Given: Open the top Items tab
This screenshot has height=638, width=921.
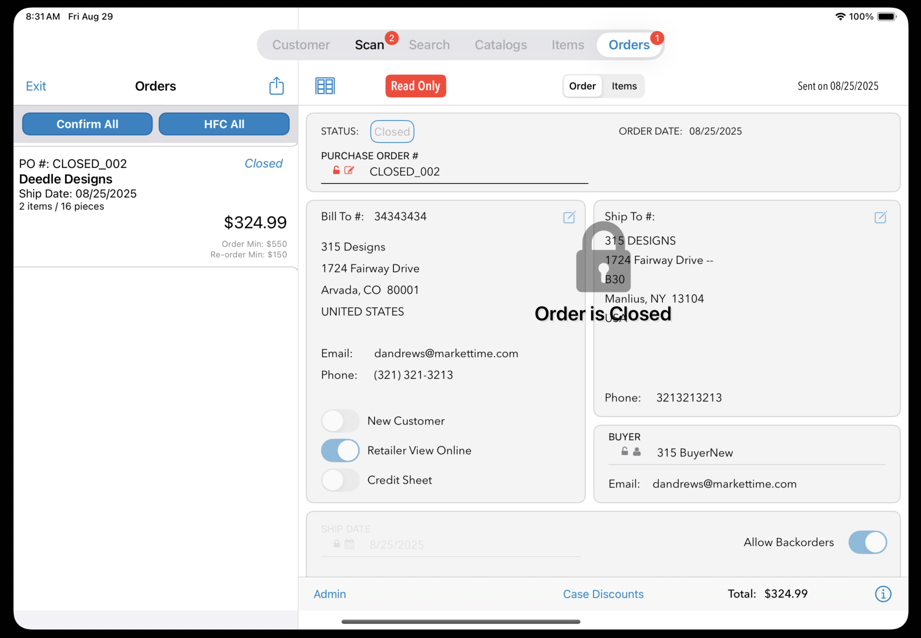Looking at the screenshot, I should [567, 45].
